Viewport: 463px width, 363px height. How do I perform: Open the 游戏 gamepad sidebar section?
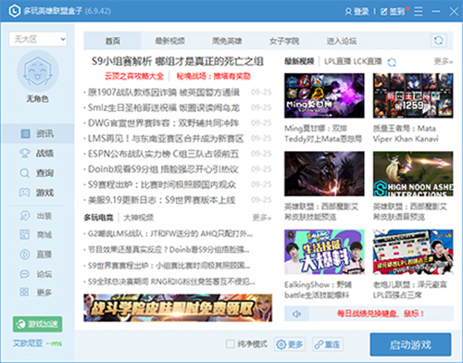click(x=37, y=193)
